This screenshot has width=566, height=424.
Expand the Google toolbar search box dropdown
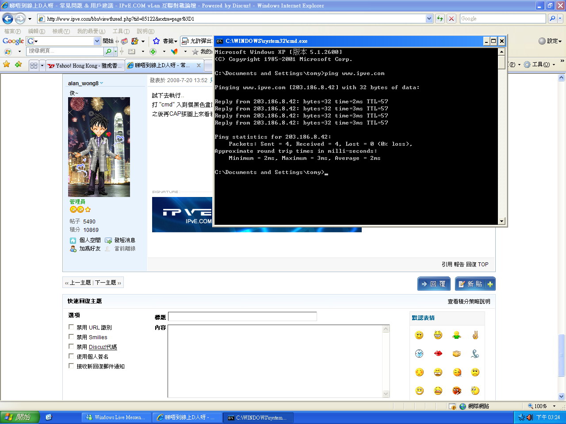97,41
